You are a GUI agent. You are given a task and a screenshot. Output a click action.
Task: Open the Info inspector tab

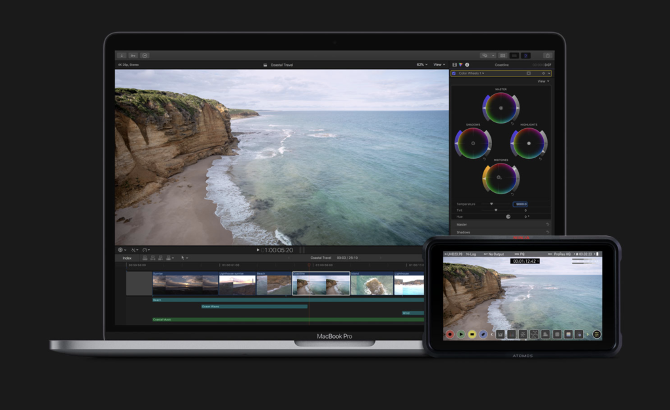tap(467, 65)
